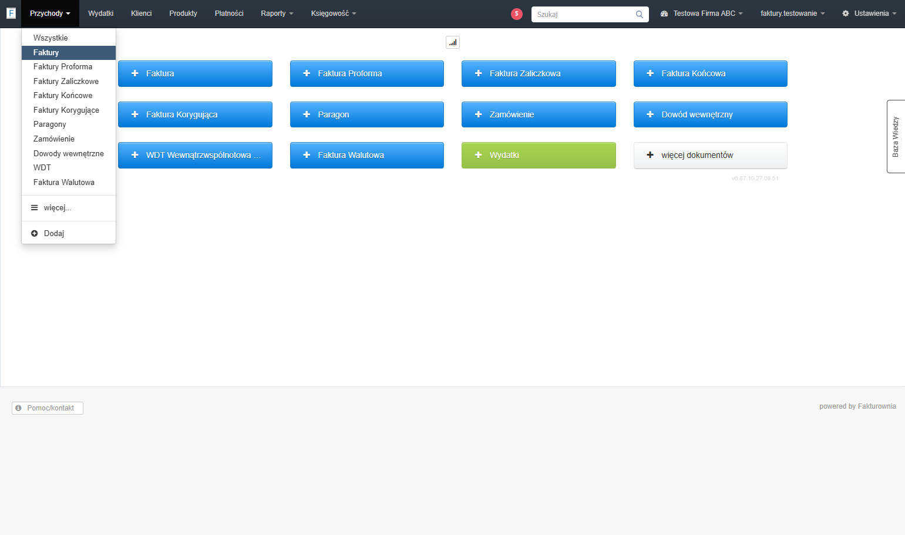Open the Testowa Firma ABC company dropdown
The image size is (905, 535).
[702, 14]
